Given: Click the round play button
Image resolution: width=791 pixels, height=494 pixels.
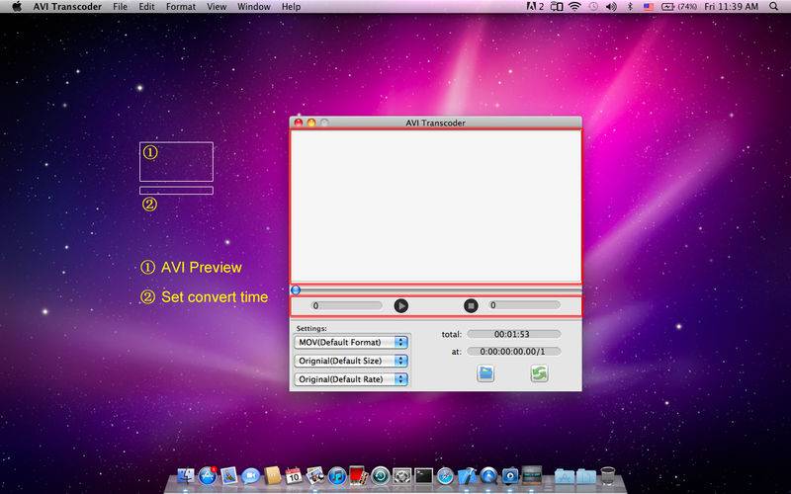Looking at the screenshot, I should pyautogui.click(x=401, y=305).
